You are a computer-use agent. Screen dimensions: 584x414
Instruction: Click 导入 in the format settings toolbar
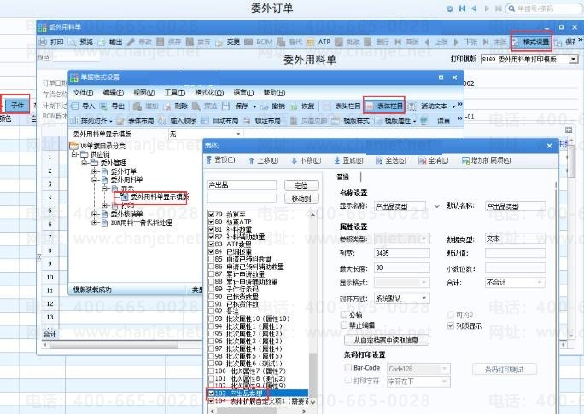[x=83, y=106]
